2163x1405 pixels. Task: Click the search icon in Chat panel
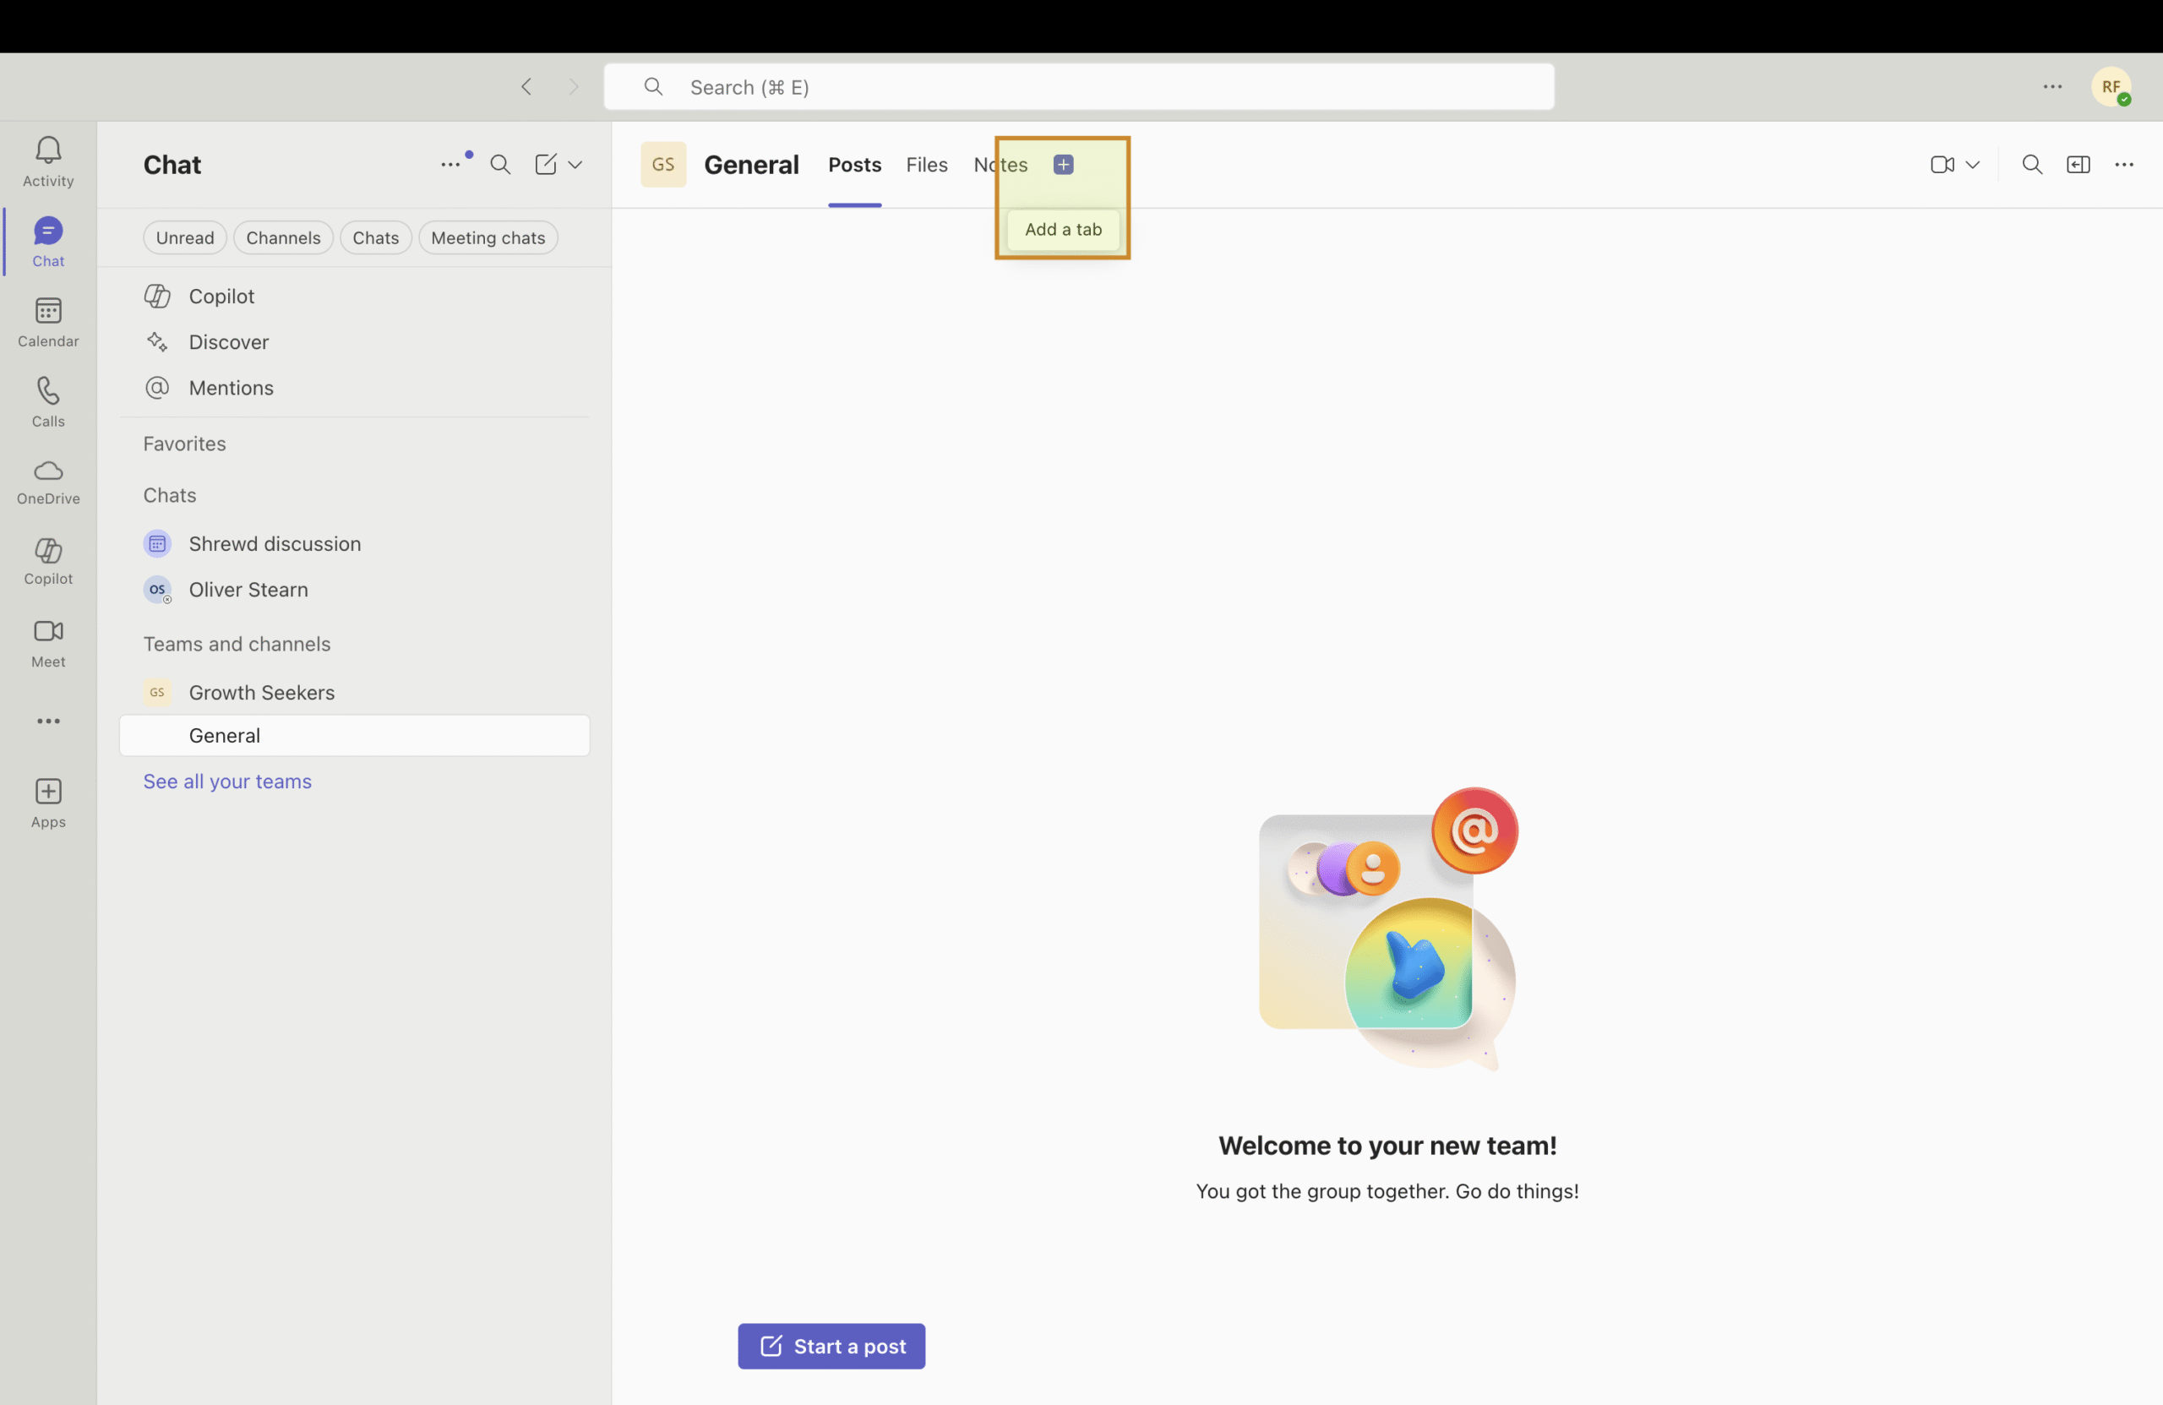(x=500, y=165)
